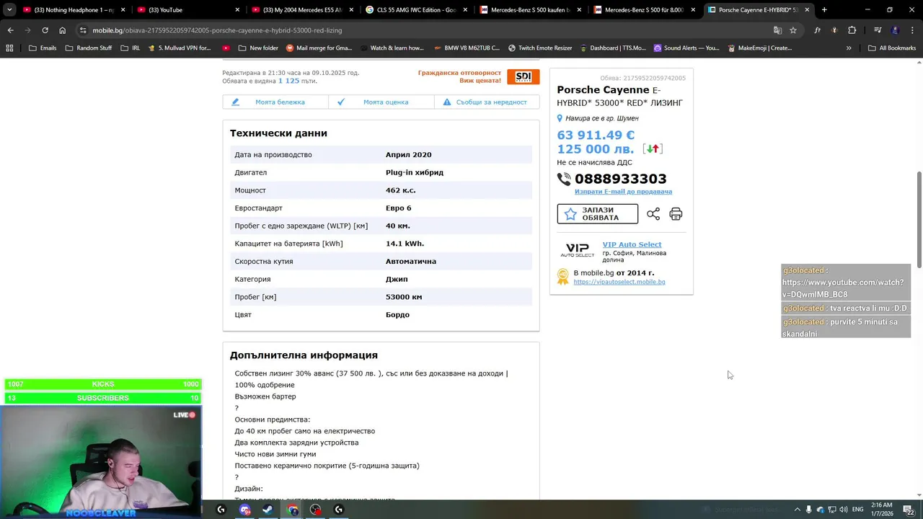
Task: Open a new browser tab
Action: (824, 10)
